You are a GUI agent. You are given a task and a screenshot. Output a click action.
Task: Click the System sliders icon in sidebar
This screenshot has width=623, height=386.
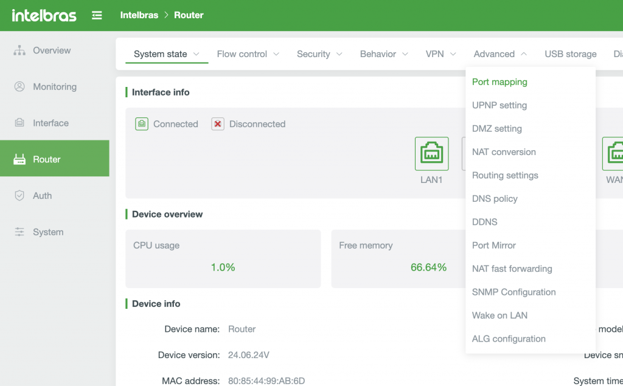point(19,232)
